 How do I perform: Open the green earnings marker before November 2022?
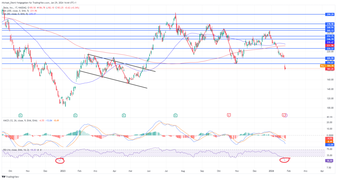[21, 115]
